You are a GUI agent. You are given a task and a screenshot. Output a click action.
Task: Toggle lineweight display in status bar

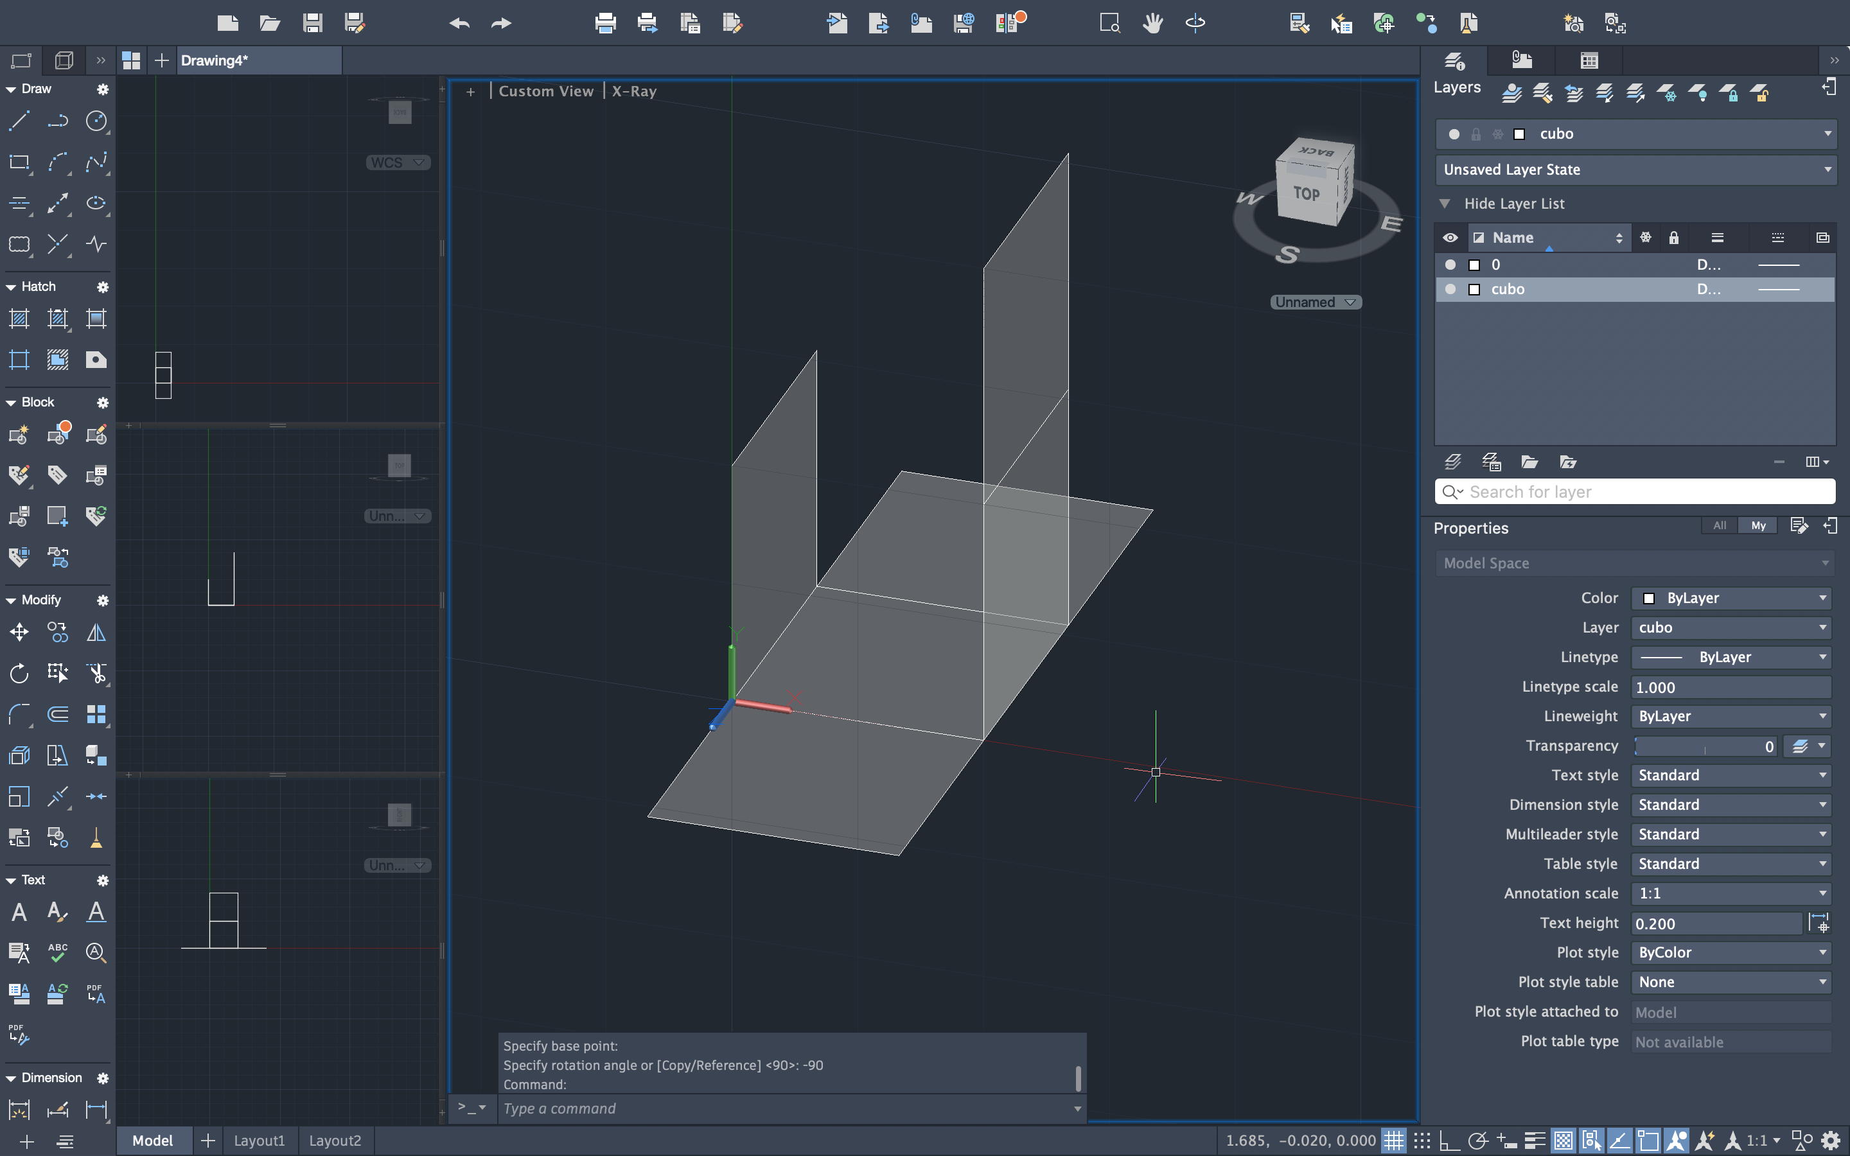pos(1534,1141)
